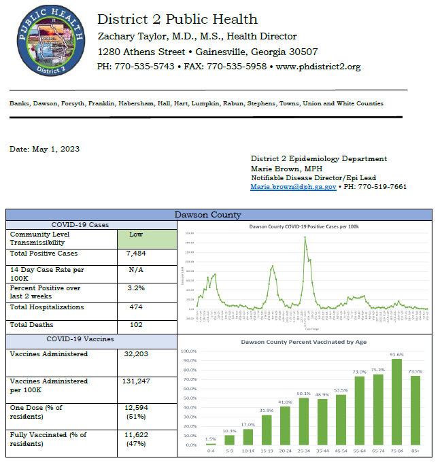This screenshot has width=442, height=467.
Task: Click Total Deaths value '102'
Action: click(136, 325)
